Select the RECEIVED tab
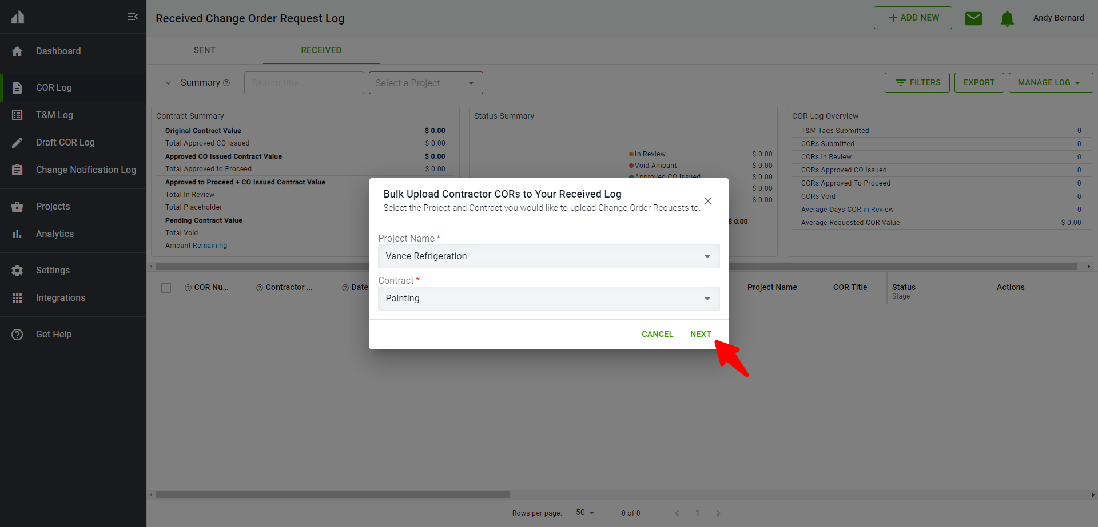This screenshot has height=527, width=1098. click(321, 50)
